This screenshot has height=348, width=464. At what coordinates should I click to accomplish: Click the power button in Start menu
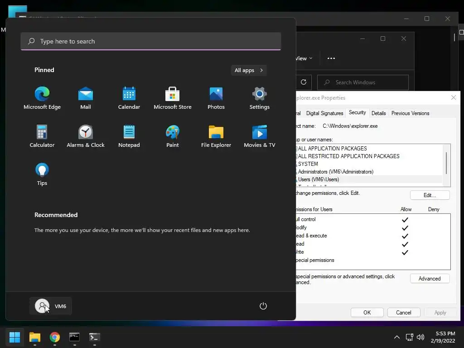coord(263,306)
